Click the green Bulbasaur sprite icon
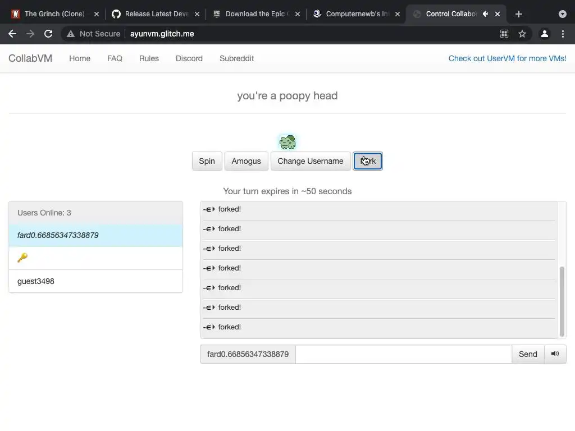 287,142
